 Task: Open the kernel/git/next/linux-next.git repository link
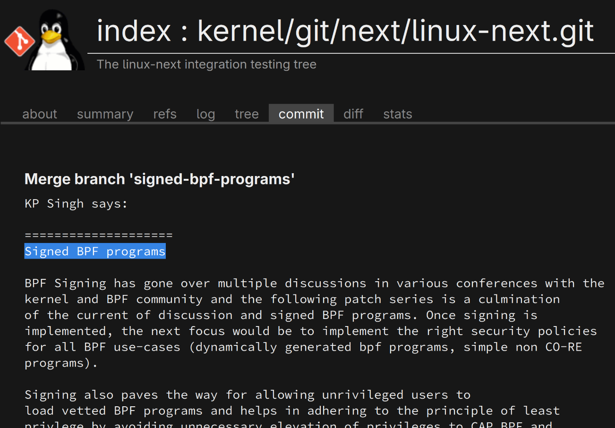tap(395, 31)
